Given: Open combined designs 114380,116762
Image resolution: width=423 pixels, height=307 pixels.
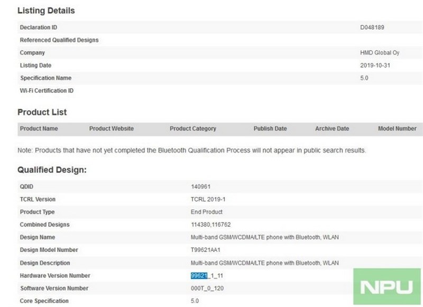Looking at the screenshot, I should click(213, 225).
